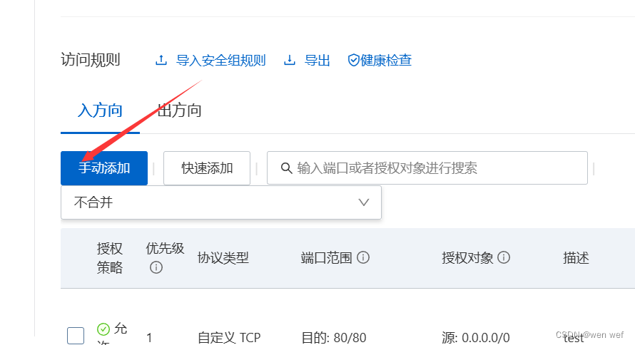
Task: Open the 不合并 dropdown
Action: pos(221,202)
